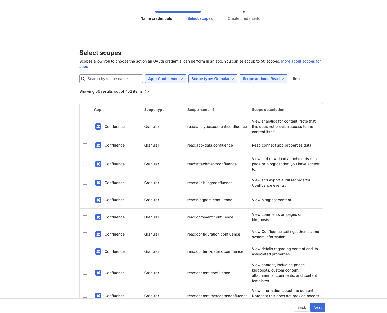387x313 pixels.
Task: Check the read:analytics.content:confluence scope
Action: pyautogui.click(x=85, y=127)
